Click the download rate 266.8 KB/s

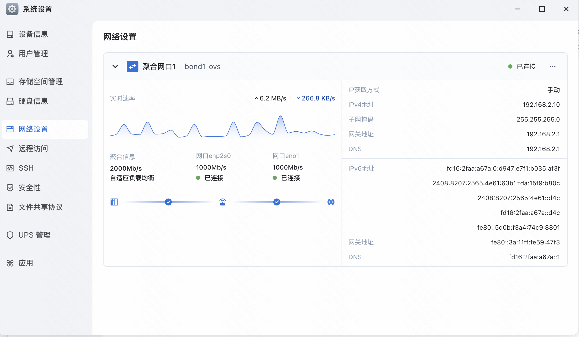316,98
